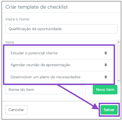Click the items list scrollbar track

click(119, 61)
